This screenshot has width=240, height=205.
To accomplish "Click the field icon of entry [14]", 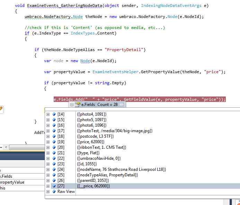I will [54, 114].
